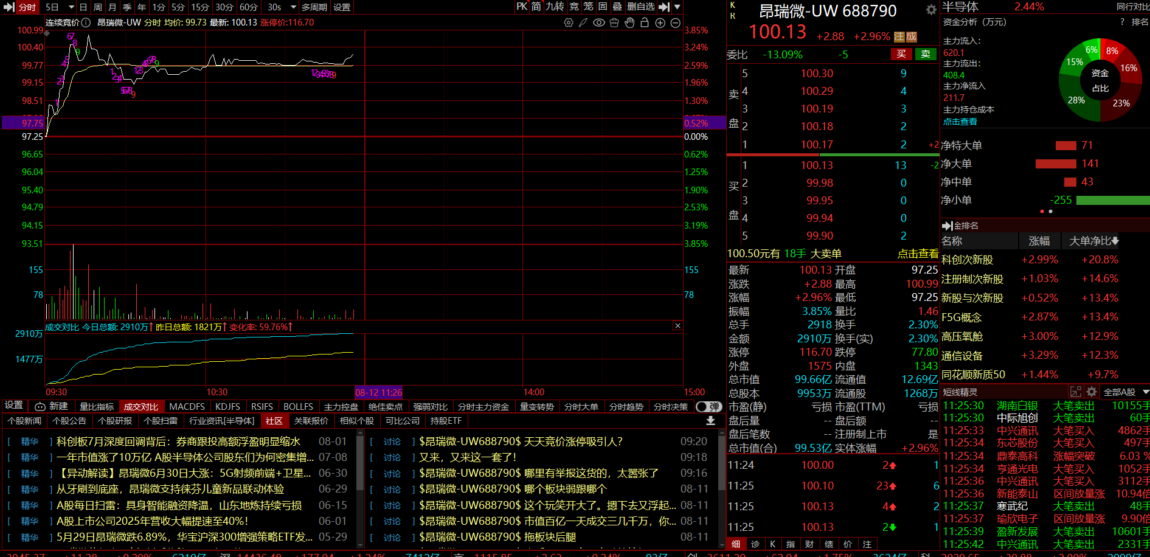The width and height of the screenshot is (1150, 557).
Task: Click the jump-to-end arrow icon after 删自选
Action: 664,7
